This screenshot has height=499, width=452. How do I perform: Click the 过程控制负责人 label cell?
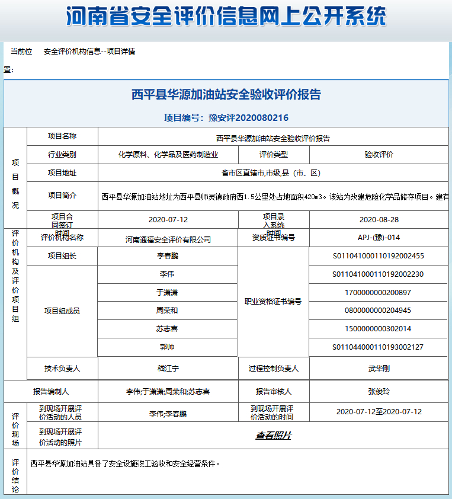point(274,369)
